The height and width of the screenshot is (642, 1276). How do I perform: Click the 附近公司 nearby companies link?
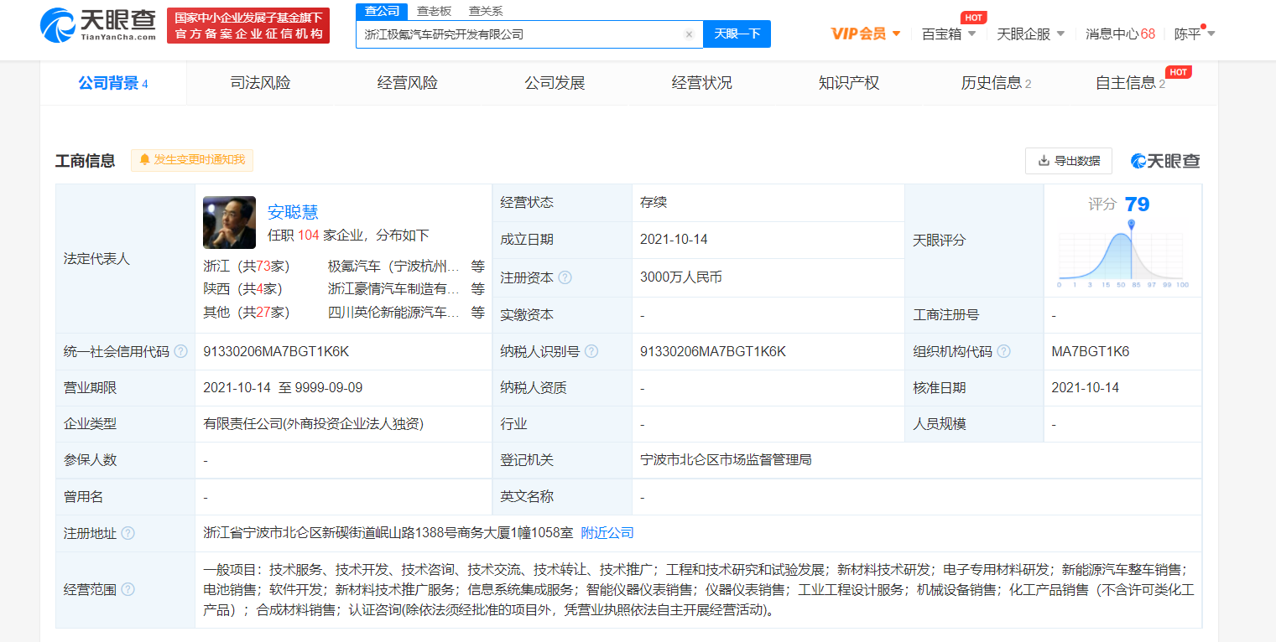607,533
